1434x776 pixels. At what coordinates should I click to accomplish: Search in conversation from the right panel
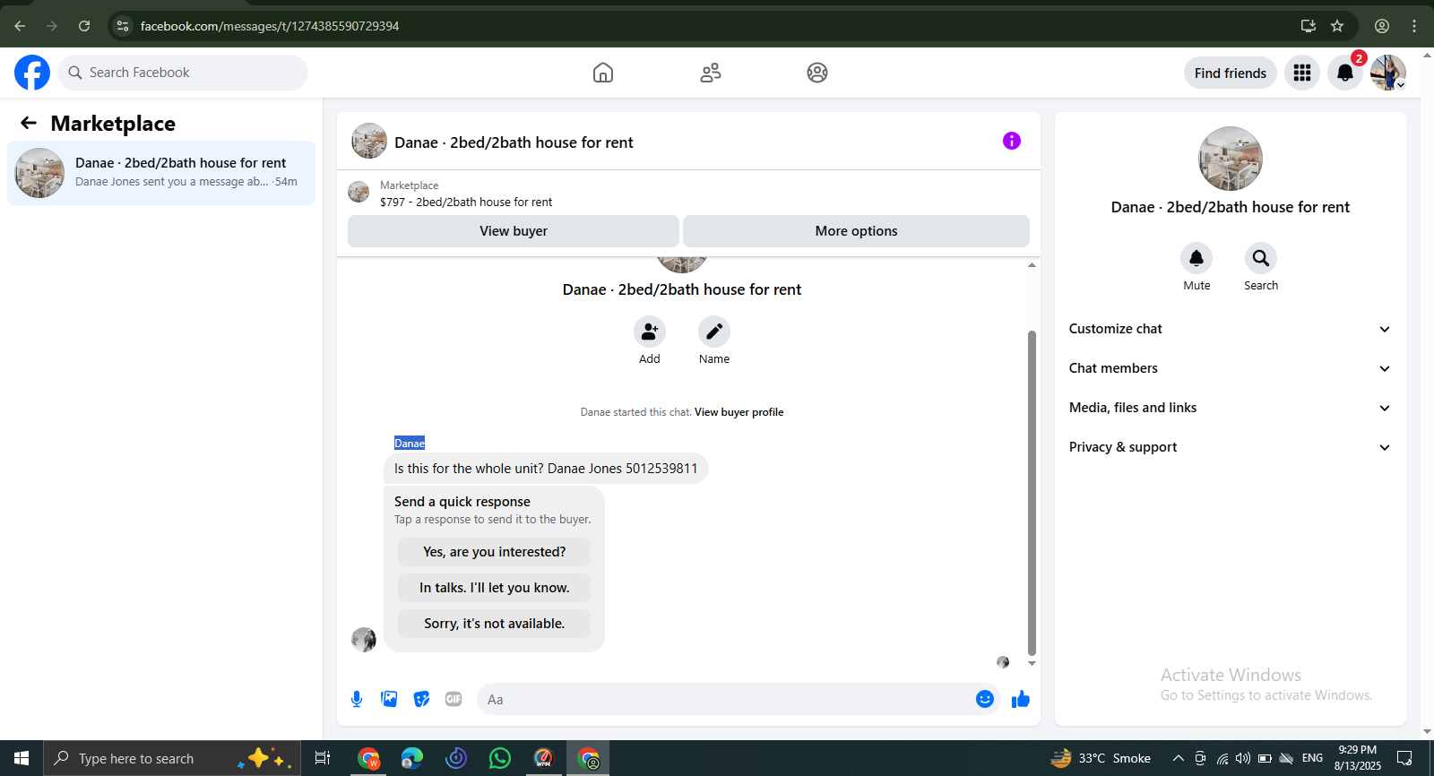[x=1261, y=258]
